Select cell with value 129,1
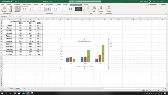This screenshot has width=168, height=95. click(21, 39)
